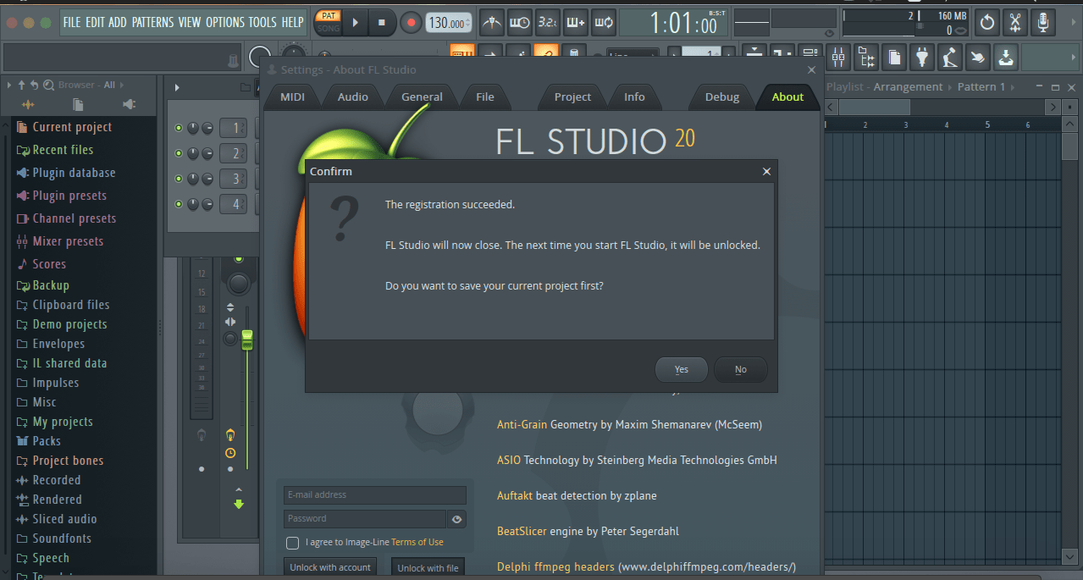Switch to the Debug settings tab

pyautogui.click(x=722, y=97)
